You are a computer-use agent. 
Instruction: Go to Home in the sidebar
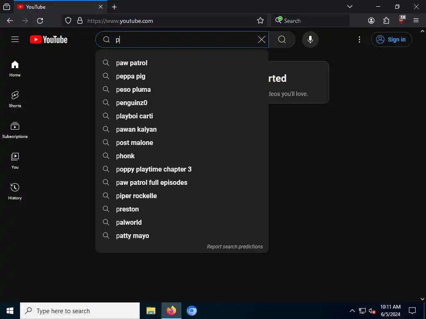[15, 69]
